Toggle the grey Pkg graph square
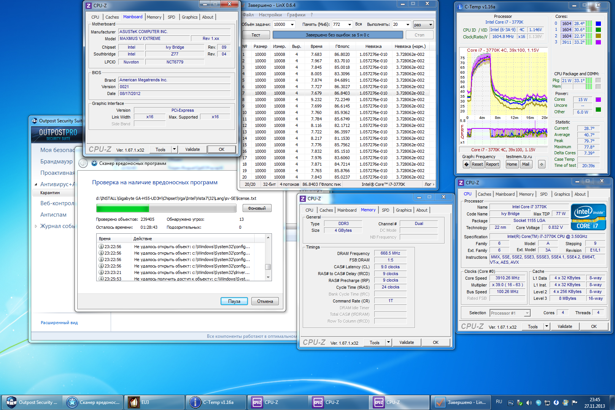Image resolution: width=615 pixels, height=410 pixels. (x=598, y=81)
